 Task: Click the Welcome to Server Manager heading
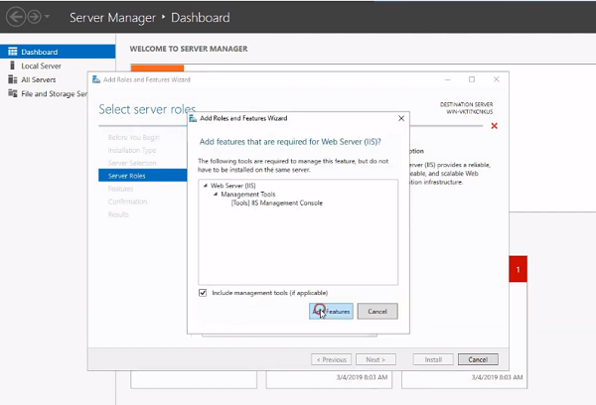click(189, 49)
